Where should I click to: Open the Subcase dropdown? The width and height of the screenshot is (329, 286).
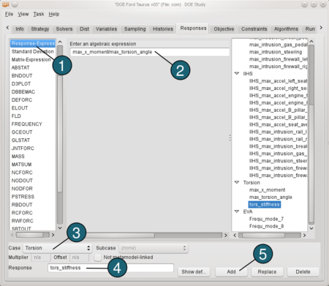pyautogui.click(x=154, y=248)
